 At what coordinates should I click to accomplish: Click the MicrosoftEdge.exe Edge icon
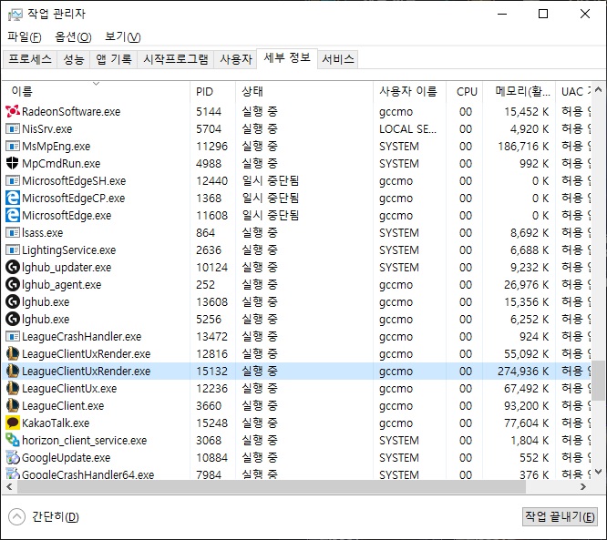tap(13, 216)
